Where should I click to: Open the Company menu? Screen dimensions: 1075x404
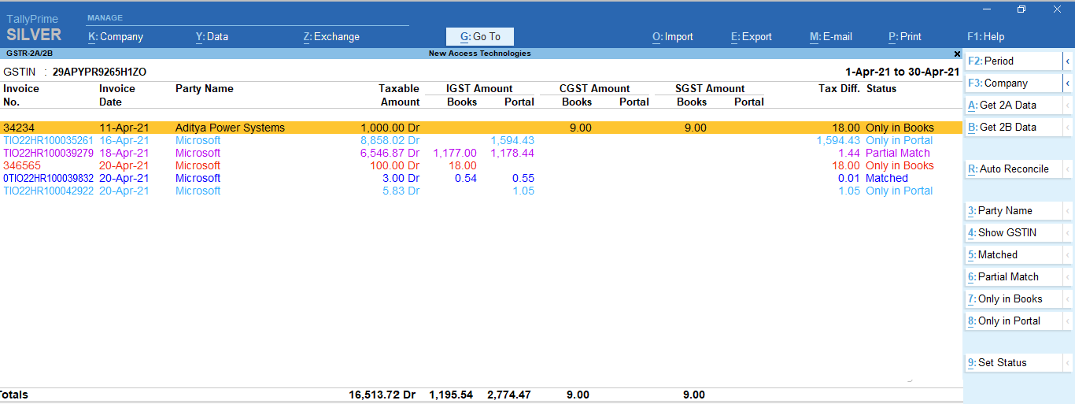coord(116,36)
